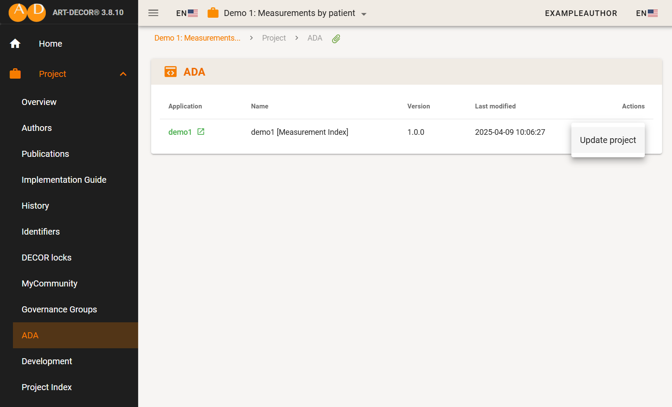Click the Project briefcase icon in sidebar

pyautogui.click(x=15, y=74)
